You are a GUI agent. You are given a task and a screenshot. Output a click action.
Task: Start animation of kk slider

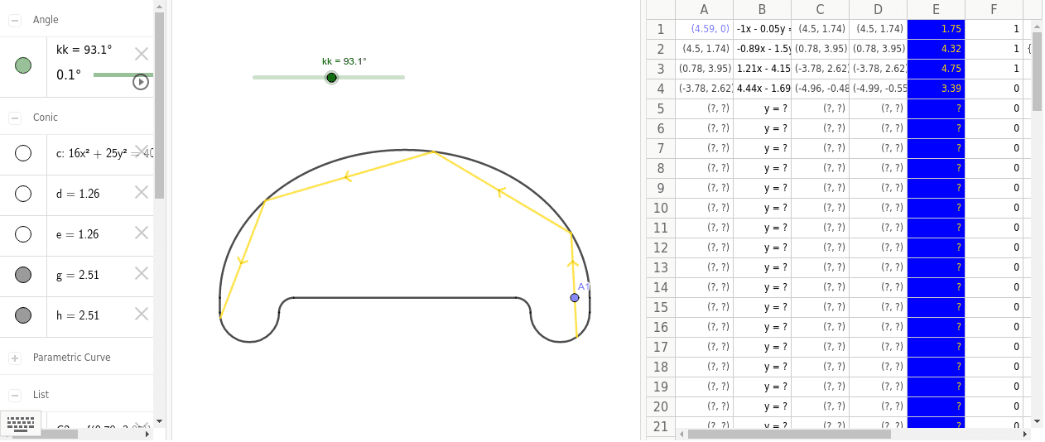pyautogui.click(x=141, y=82)
